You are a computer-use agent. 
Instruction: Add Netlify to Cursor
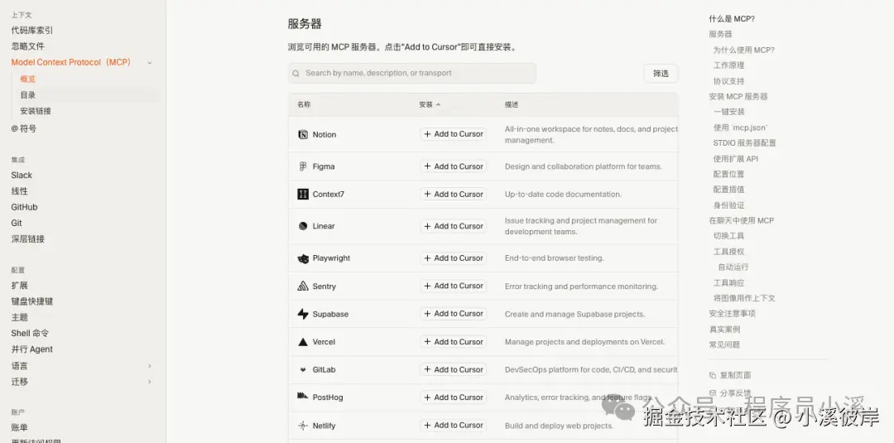(454, 426)
